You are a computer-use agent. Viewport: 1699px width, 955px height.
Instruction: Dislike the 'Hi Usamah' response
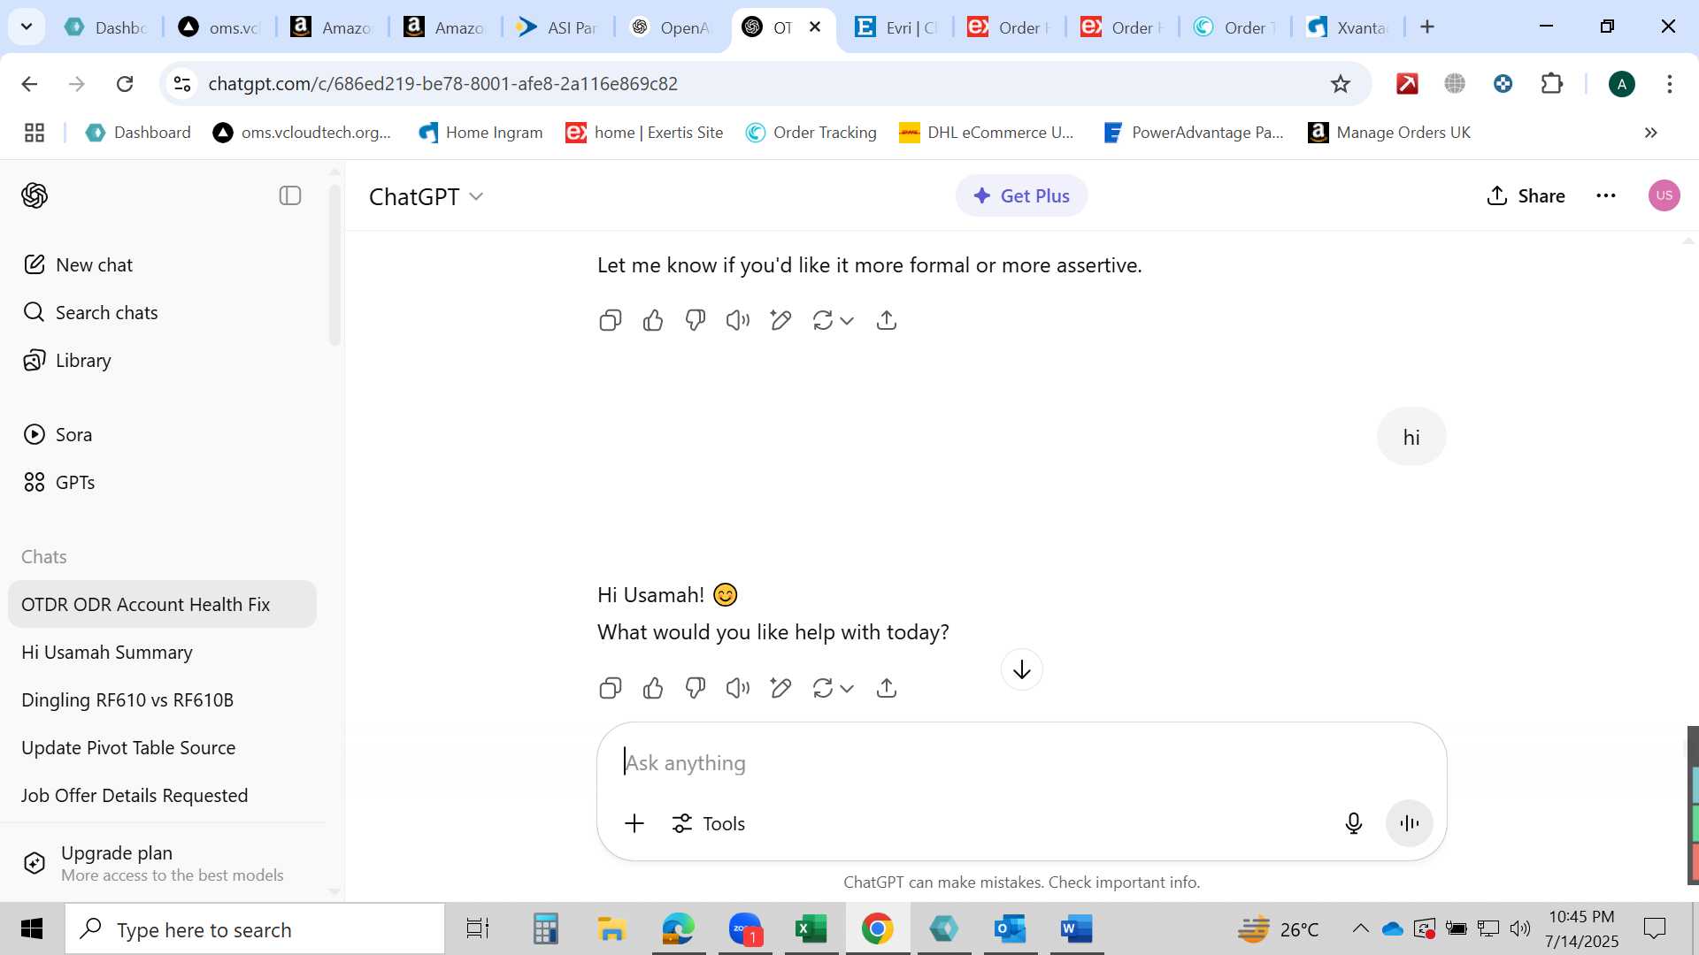click(x=696, y=688)
